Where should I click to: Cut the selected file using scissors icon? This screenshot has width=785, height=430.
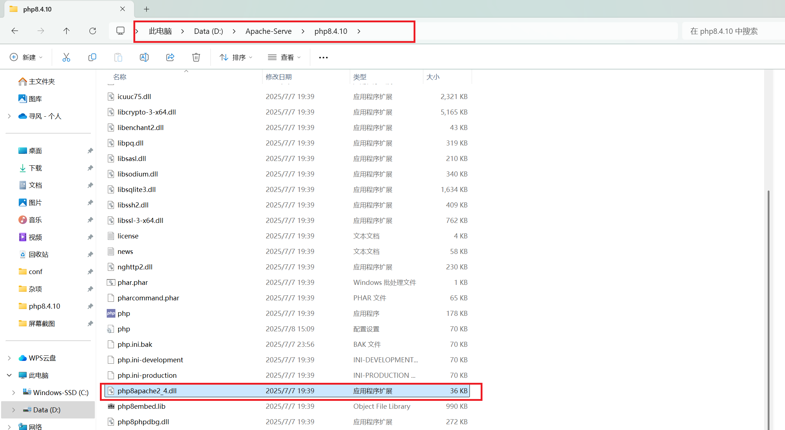[66, 57]
